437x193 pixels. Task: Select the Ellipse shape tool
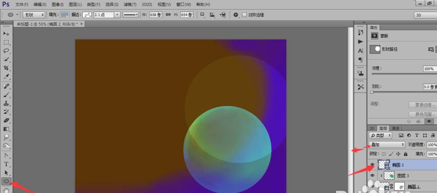7,181
